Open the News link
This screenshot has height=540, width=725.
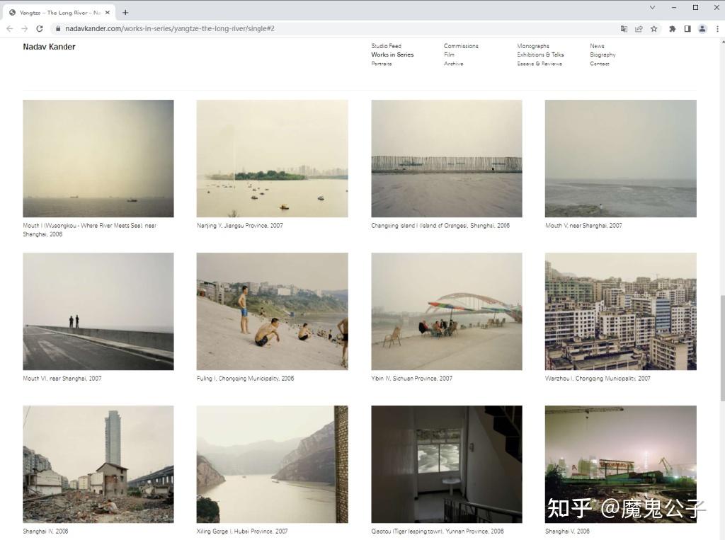597,46
